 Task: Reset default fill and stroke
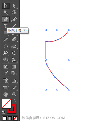coord(3,112)
